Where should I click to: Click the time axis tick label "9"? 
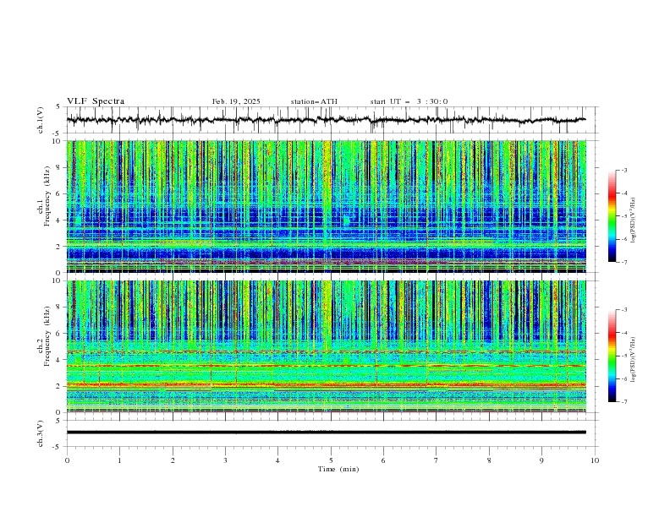click(x=541, y=460)
